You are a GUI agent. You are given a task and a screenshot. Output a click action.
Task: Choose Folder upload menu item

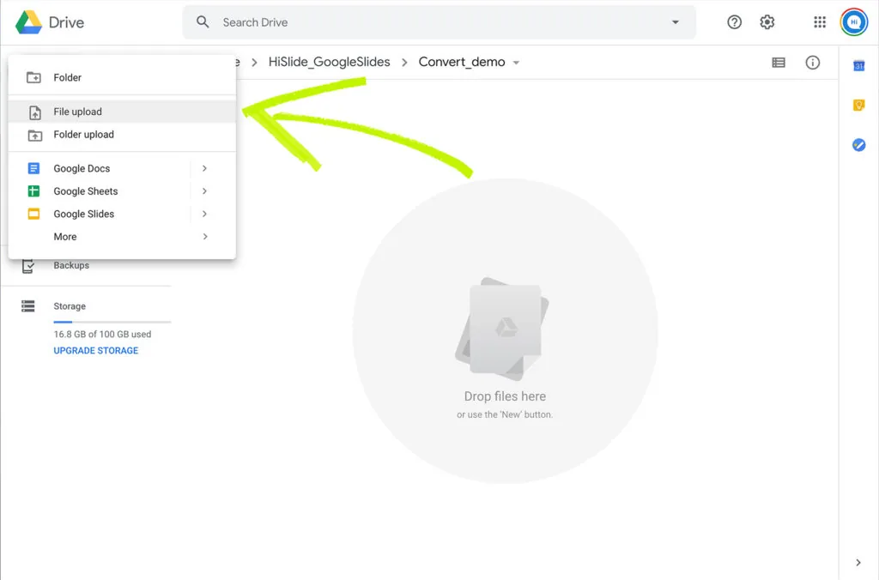pyautogui.click(x=122, y=135)
